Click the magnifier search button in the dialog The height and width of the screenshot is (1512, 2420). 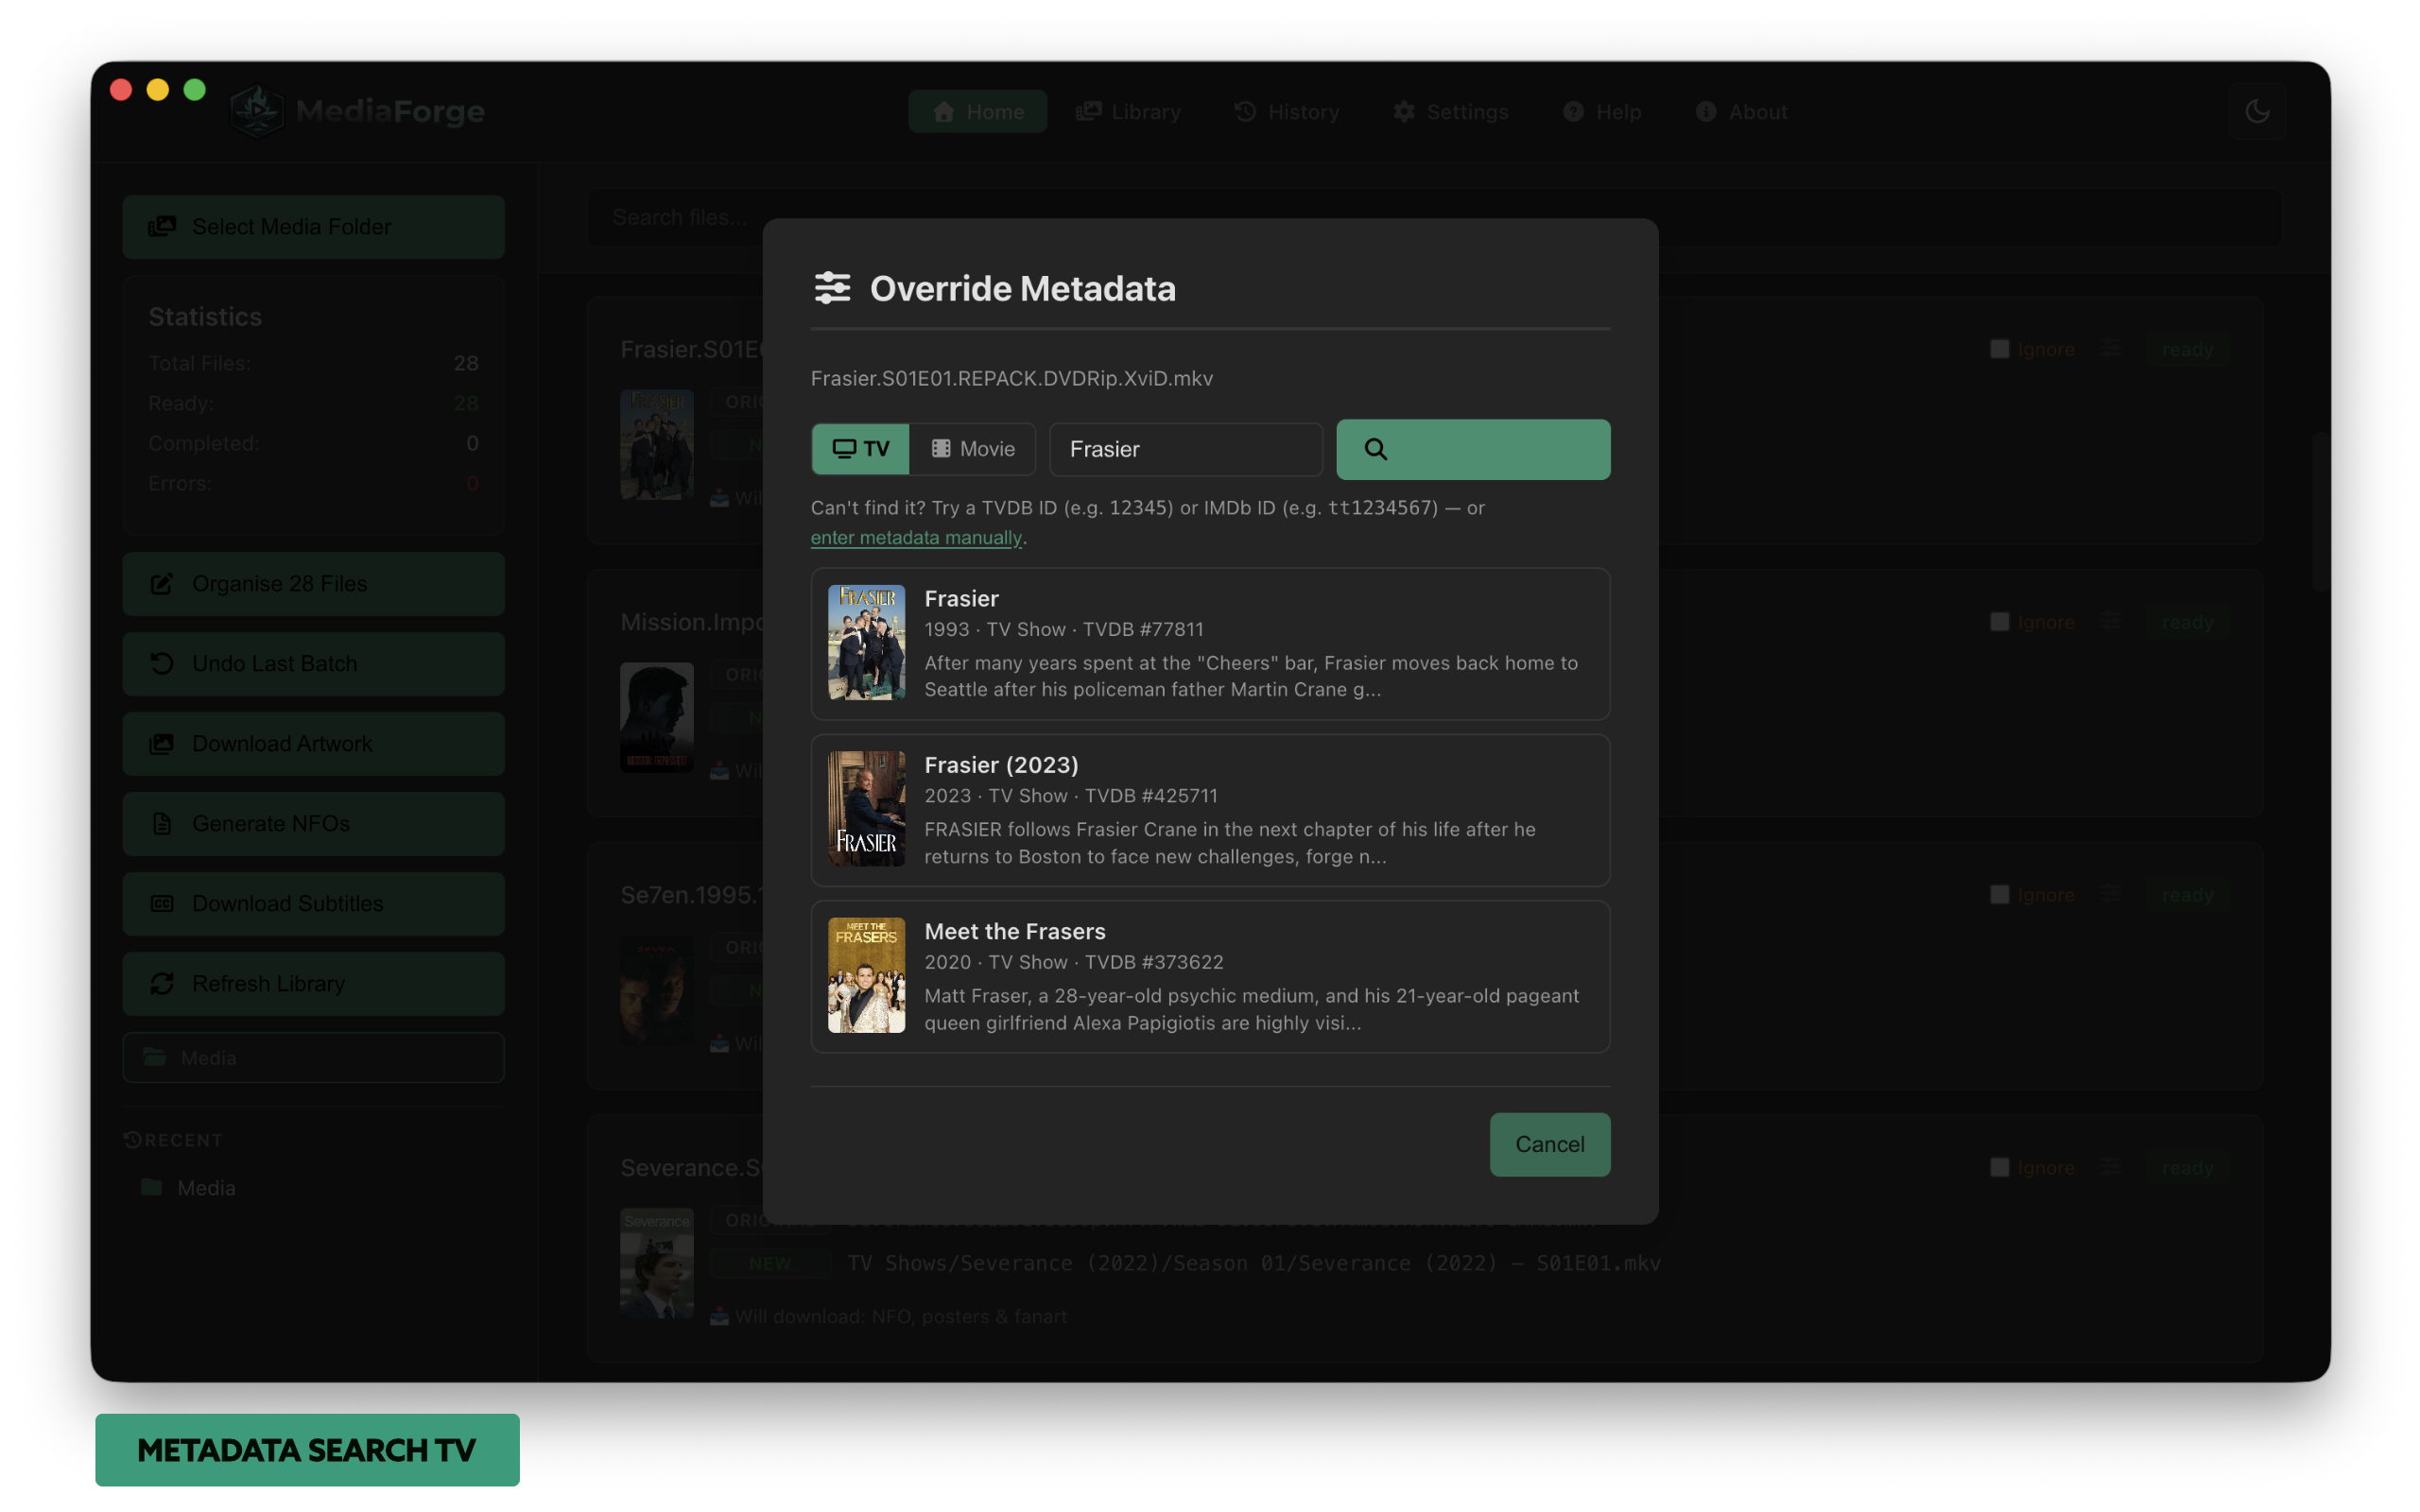(1472, 449)
